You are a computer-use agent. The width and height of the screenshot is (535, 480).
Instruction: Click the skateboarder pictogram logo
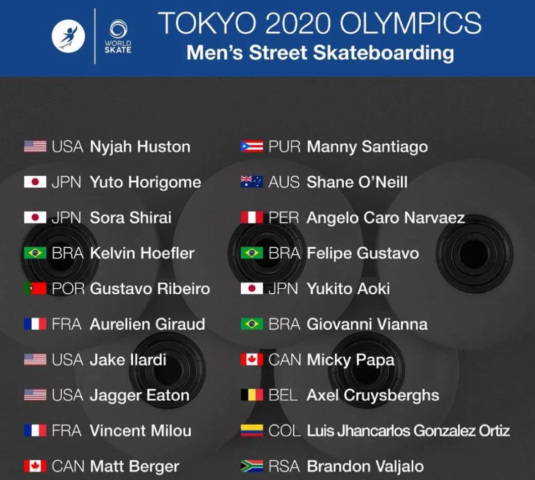[68, 36]
